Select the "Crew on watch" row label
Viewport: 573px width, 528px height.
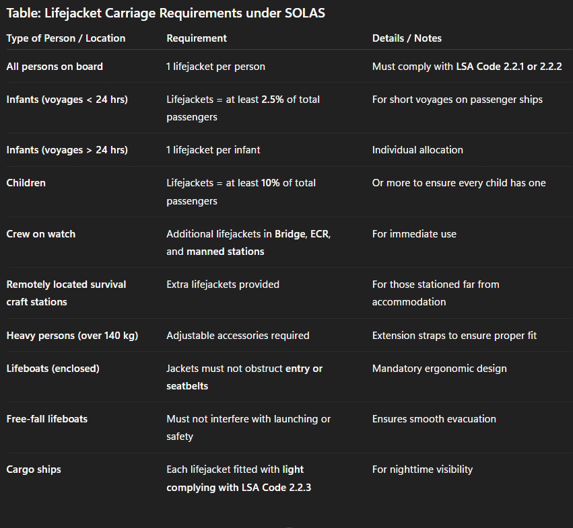click(x=41, y=234)
